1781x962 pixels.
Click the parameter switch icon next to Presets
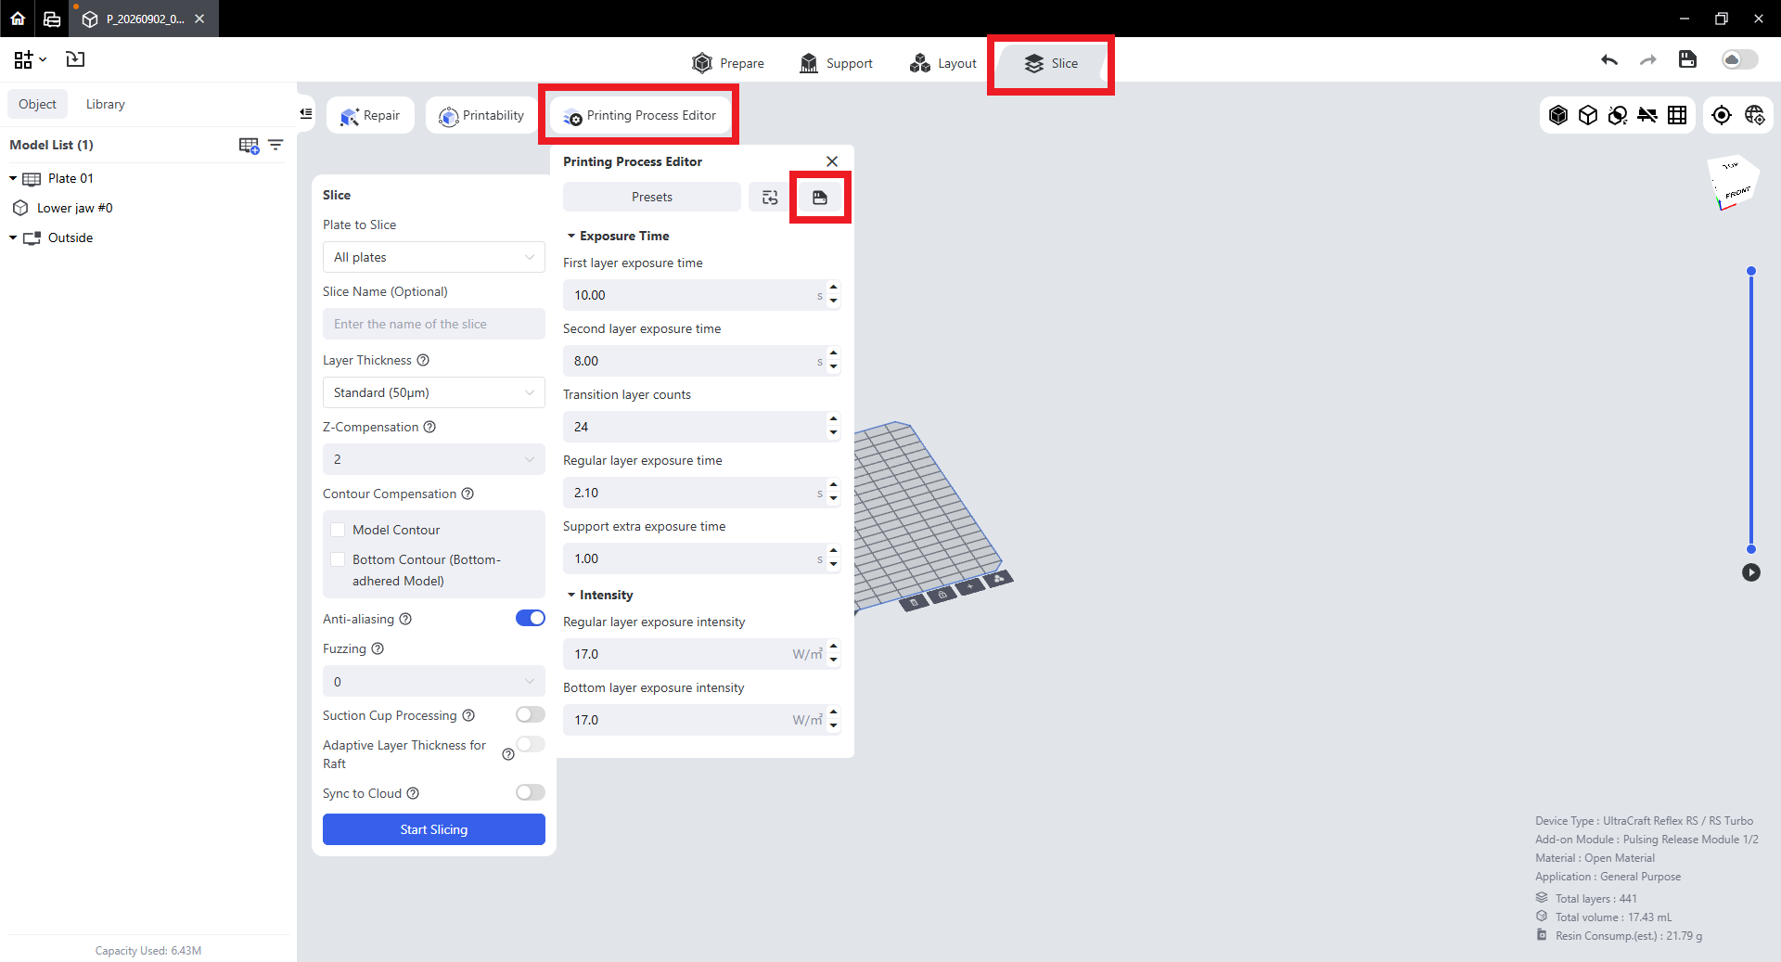pos(770,198)
